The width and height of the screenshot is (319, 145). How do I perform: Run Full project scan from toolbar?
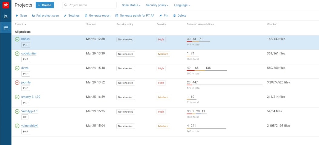(33, 15)
